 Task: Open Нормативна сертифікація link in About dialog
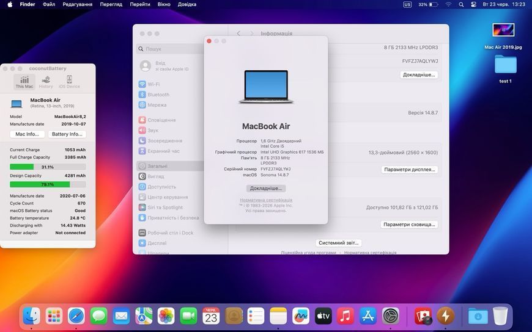(x=266, y=200)
